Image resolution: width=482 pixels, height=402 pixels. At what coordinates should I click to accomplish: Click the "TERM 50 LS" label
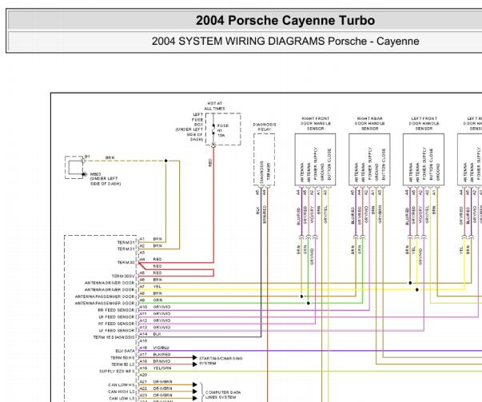(x=122, y=364)
